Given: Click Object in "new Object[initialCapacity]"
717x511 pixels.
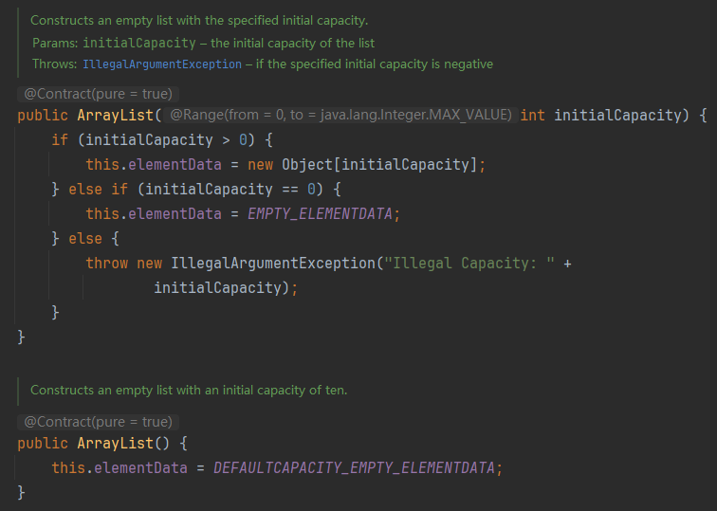Looking at the screenshot, I should click(x=307, y=165).
